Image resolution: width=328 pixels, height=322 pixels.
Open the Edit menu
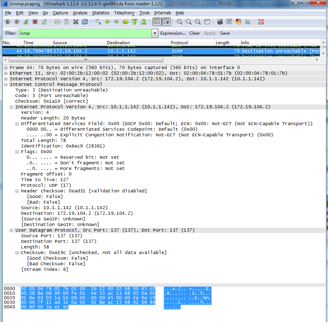click(x=20, y=13)
